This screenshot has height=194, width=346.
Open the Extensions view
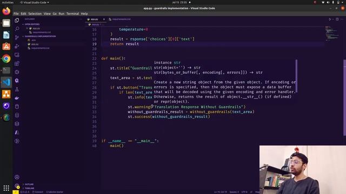click(17, 64)
